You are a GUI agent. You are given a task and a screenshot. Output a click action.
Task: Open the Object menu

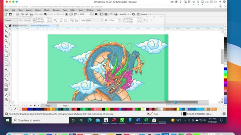(x=38, y=10)
